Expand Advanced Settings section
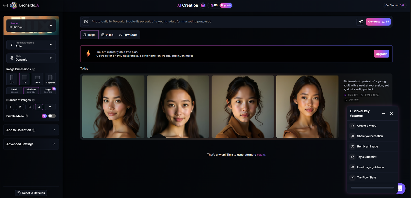The width and height of the screenshot is (411, 198). pyautogui.click(x=31, y=144)
